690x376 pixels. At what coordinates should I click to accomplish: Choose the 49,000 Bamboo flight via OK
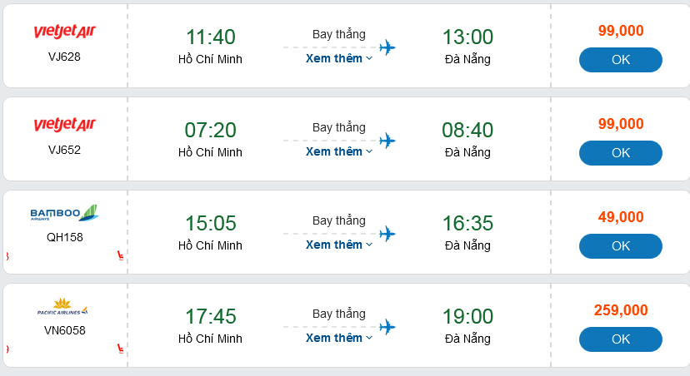[620, 246]
